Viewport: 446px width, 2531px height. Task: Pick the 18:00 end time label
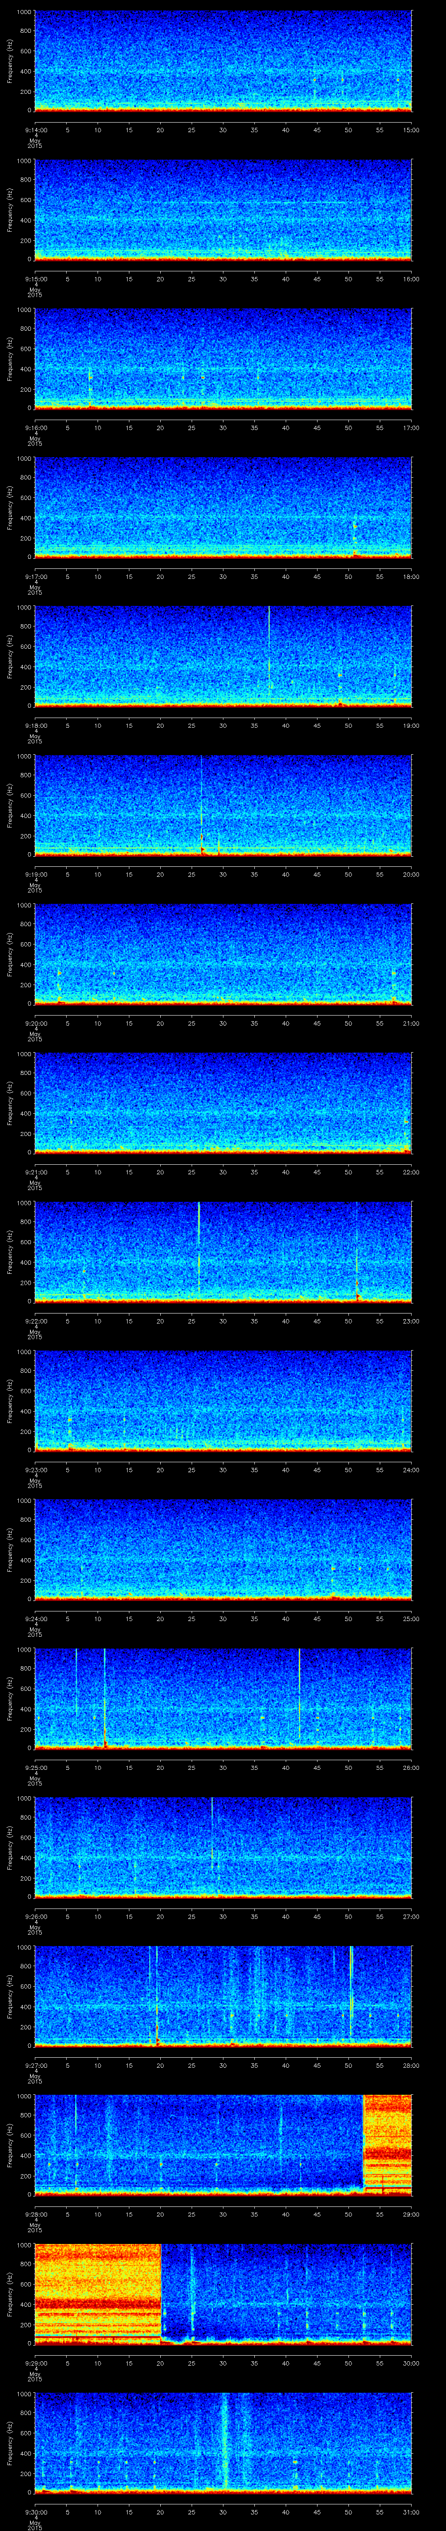(412, 577)
